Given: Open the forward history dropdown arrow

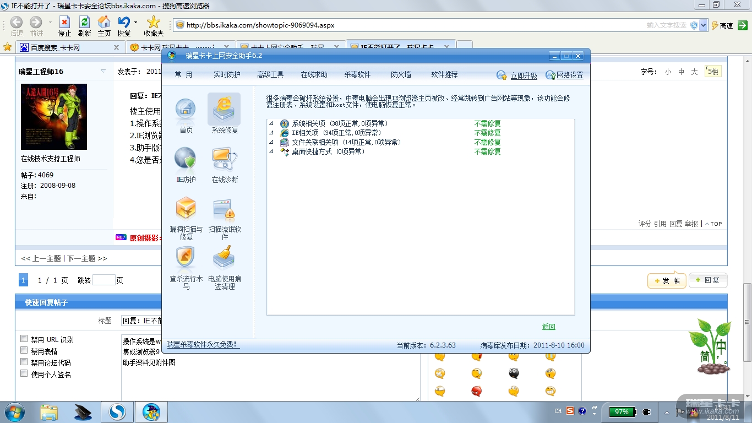Looking at the screenshot, I should (x=50, y=23).
